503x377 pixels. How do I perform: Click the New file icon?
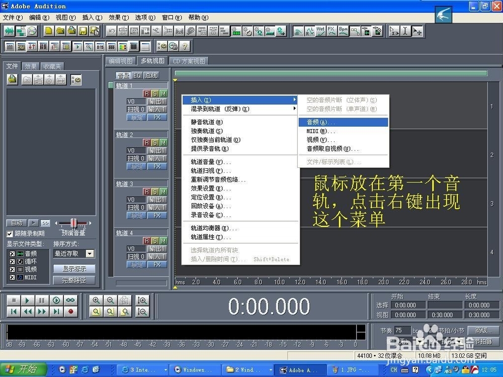[x=48, y=31]
